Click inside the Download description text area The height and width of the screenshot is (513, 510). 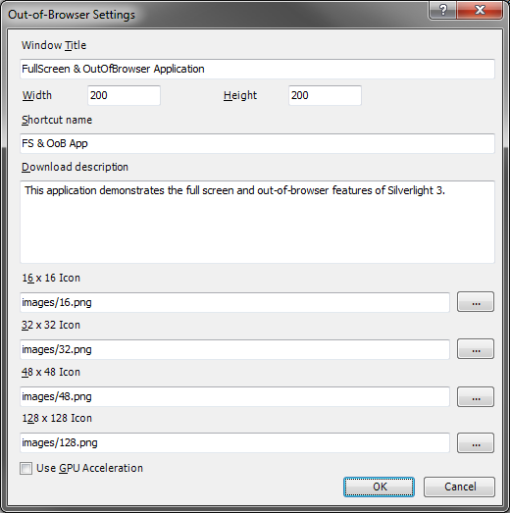coord(257,222)
